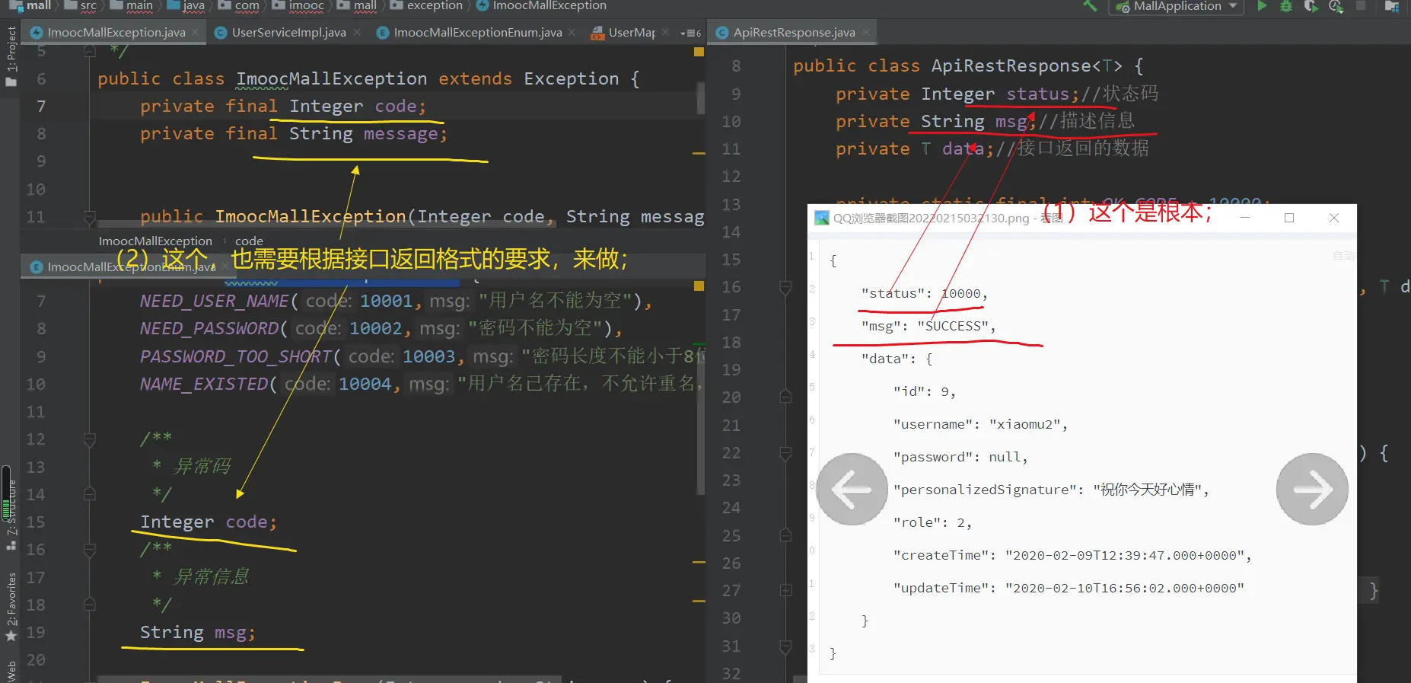Run MallApplication with coverage icon

pyautogui.click(x=1311, y=6)
